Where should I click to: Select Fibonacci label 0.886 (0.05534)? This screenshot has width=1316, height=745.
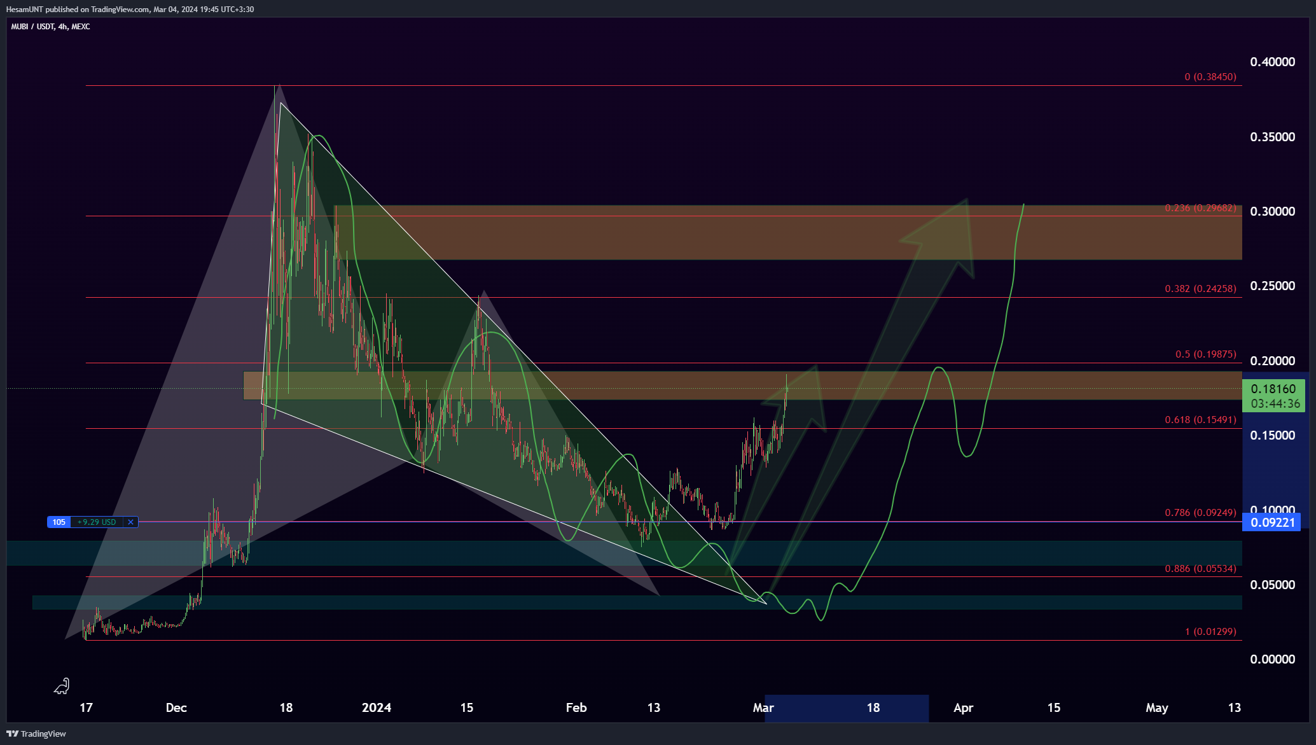(x=1200, y=569)
